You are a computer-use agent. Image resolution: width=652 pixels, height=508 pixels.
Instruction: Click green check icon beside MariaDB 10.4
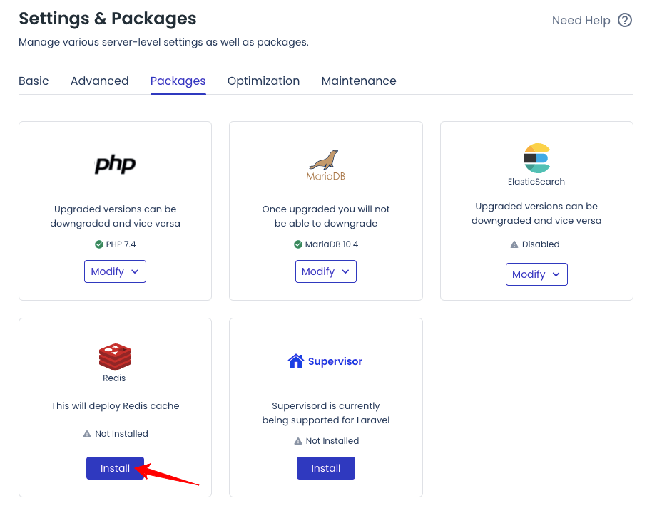[298, 244]
